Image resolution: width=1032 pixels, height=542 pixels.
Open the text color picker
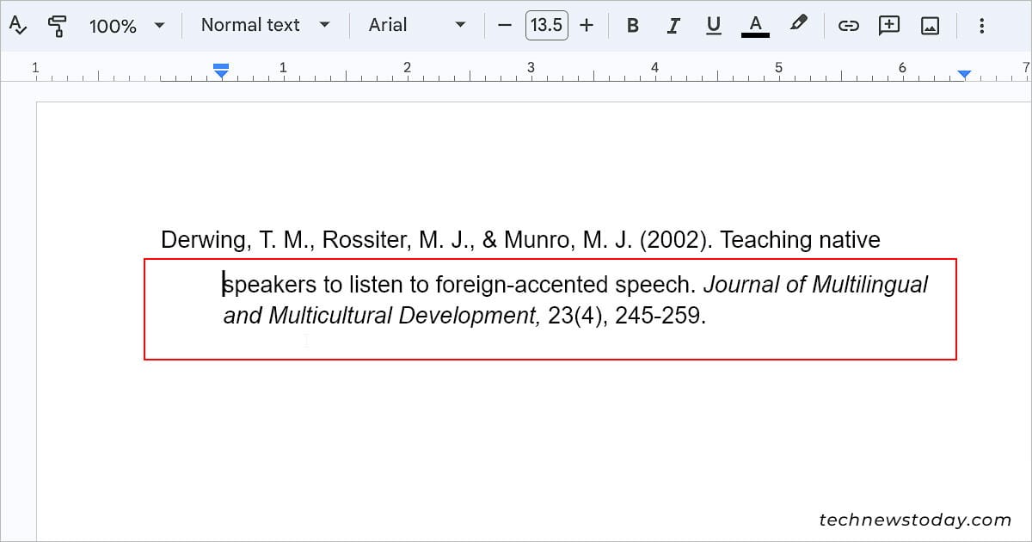(x=755, y=26)
